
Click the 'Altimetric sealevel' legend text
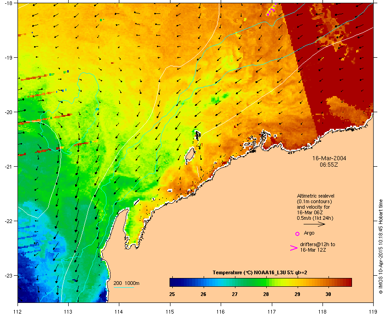pos(316,196)
